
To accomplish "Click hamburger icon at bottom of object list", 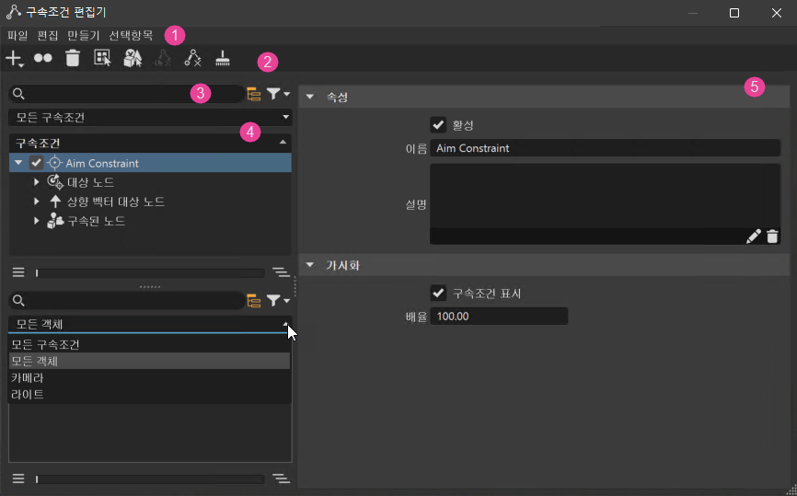I will tap(18, 479).
